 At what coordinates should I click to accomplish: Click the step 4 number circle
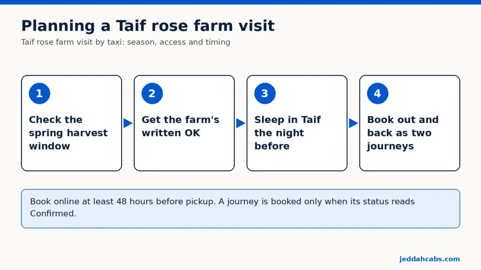[378, 93]
